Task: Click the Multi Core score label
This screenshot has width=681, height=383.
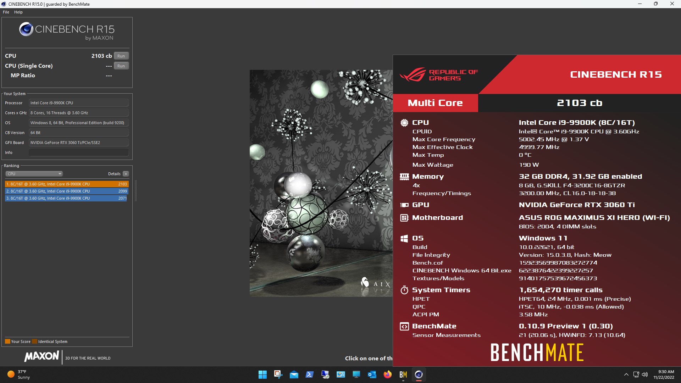Action: tap(435, 103)
